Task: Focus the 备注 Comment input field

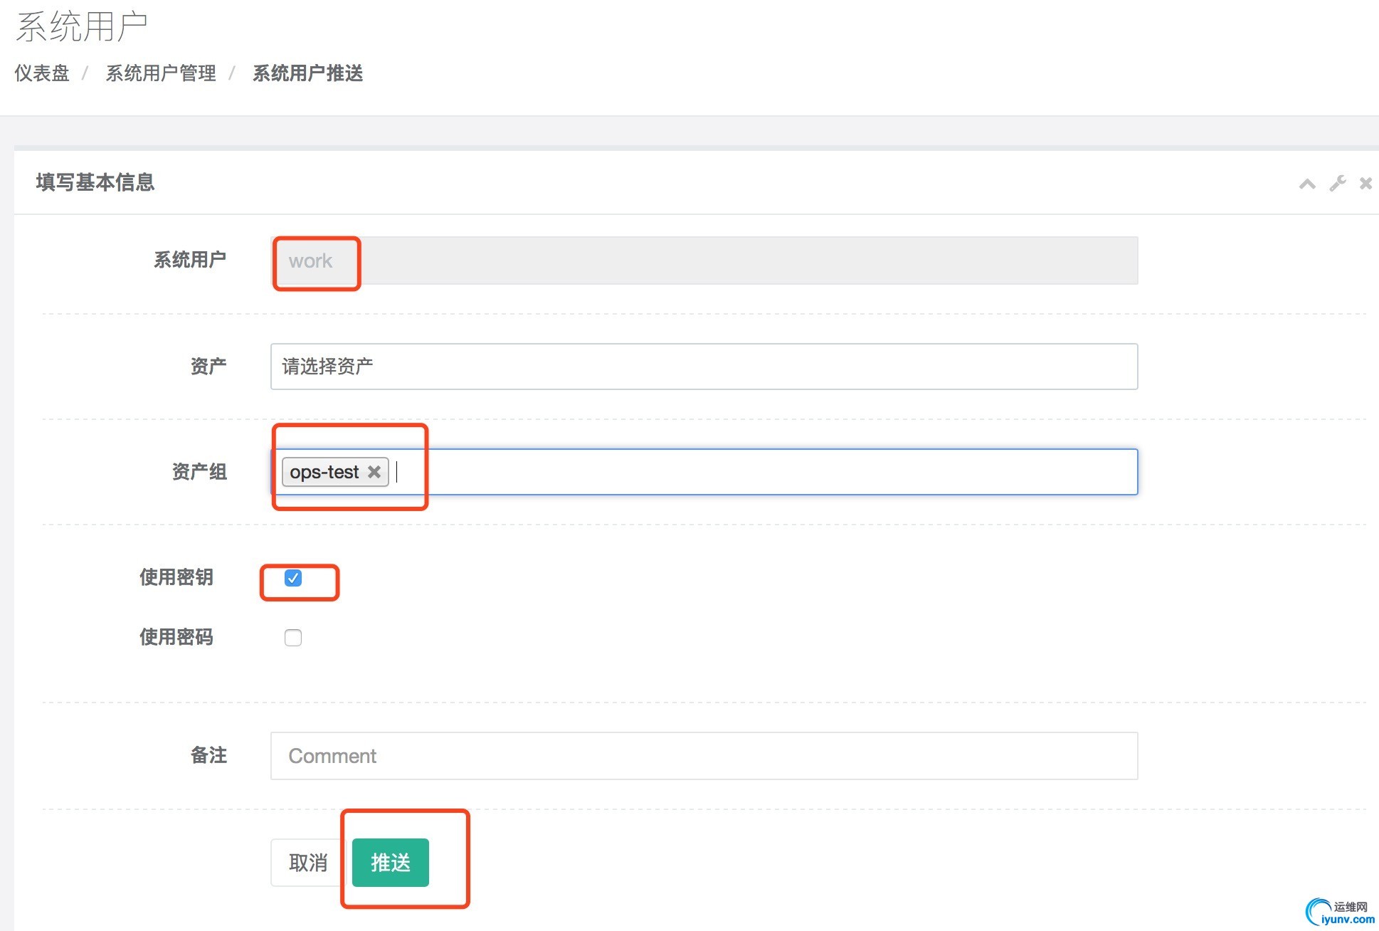Action: (703, 756)
